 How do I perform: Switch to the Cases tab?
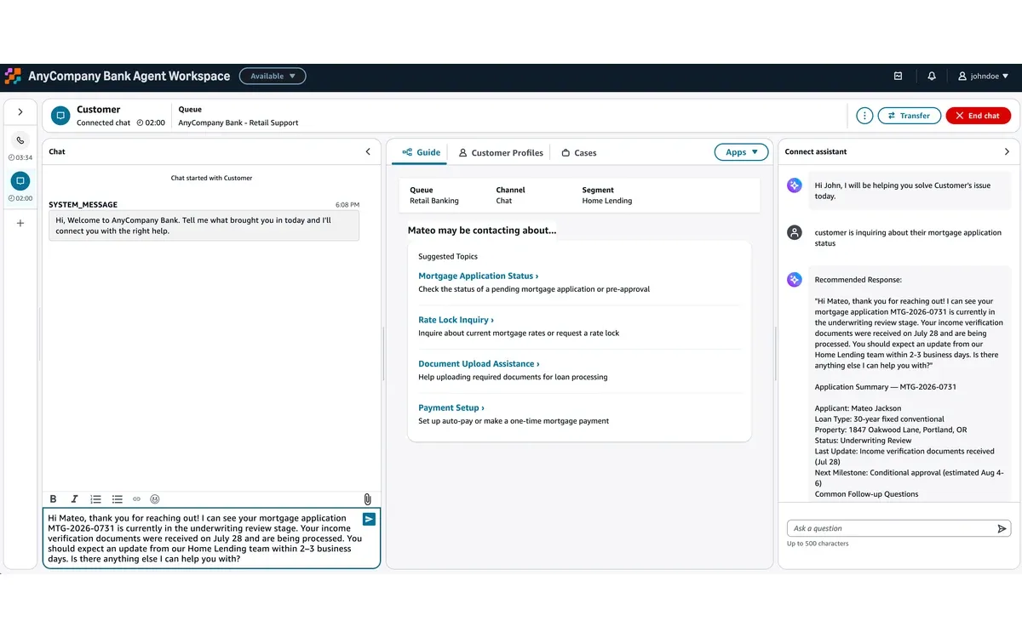pyautogui.click(x=579, y=153)
